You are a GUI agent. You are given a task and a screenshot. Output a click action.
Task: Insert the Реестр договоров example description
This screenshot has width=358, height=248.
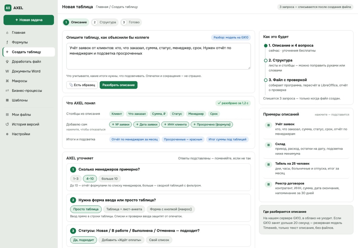click(306, 188)
